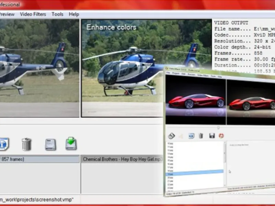Open the Preview menu in main window
This screenshot has width=275, height=206.
point(7,14)
